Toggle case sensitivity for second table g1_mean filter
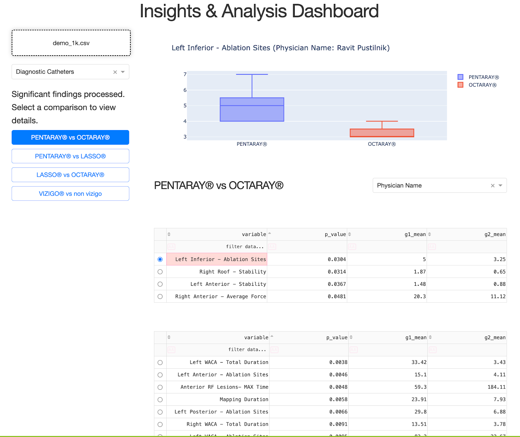 point(354,350)
